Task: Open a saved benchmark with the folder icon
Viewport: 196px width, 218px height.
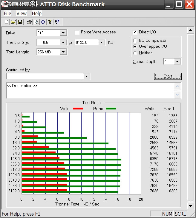Action: (13, 22)
